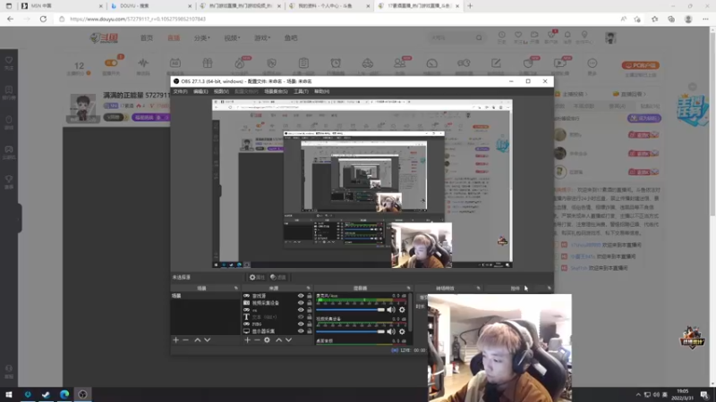The width and height of the screenshot is (716, 402).
Task: Expand the 分类 dropdown in Douyu navigation
Action: point(201,38)
